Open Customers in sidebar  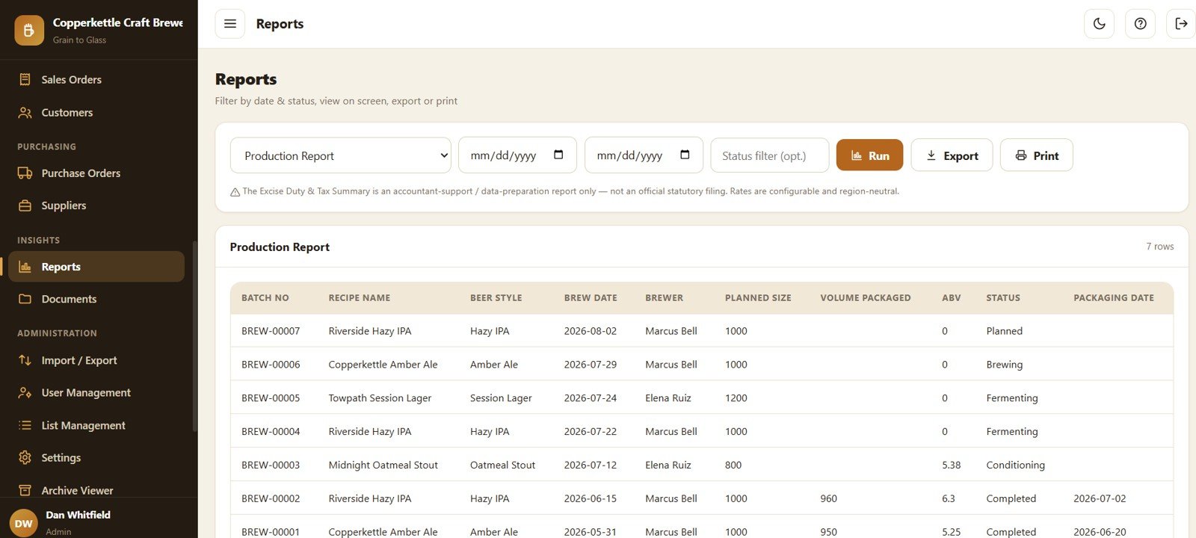tap(96, 112)
